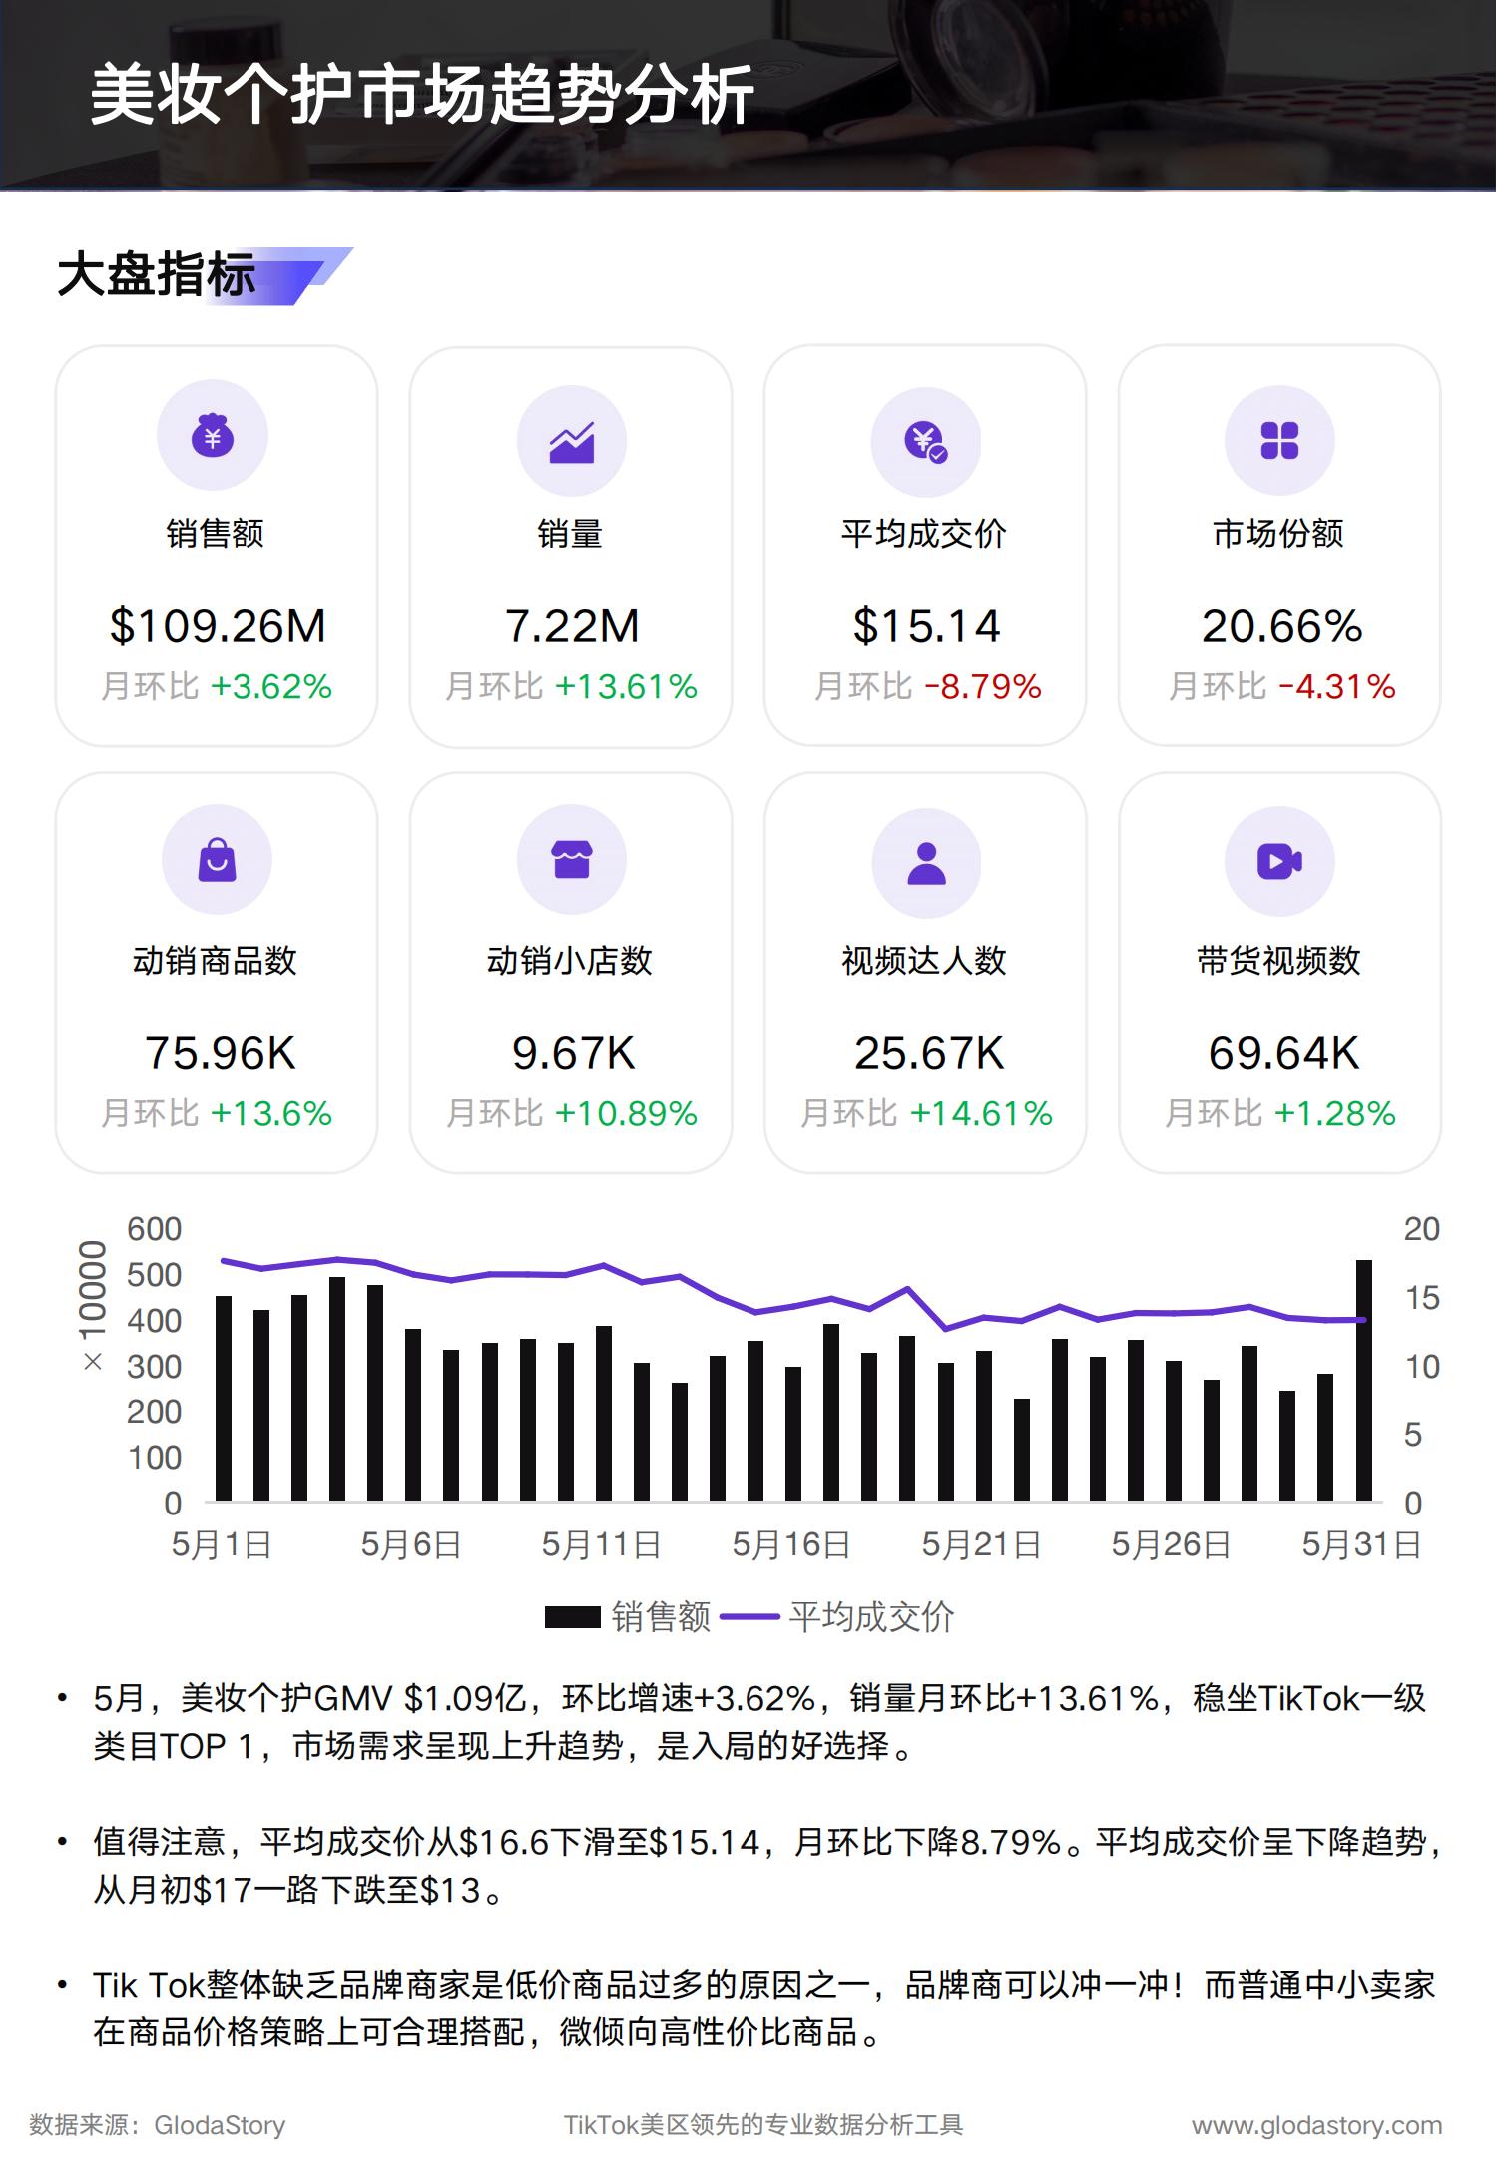1497x2162 pixels.
Task: Click the shopping bag icon for 动销商品数
Action: [x=217, y=860]
